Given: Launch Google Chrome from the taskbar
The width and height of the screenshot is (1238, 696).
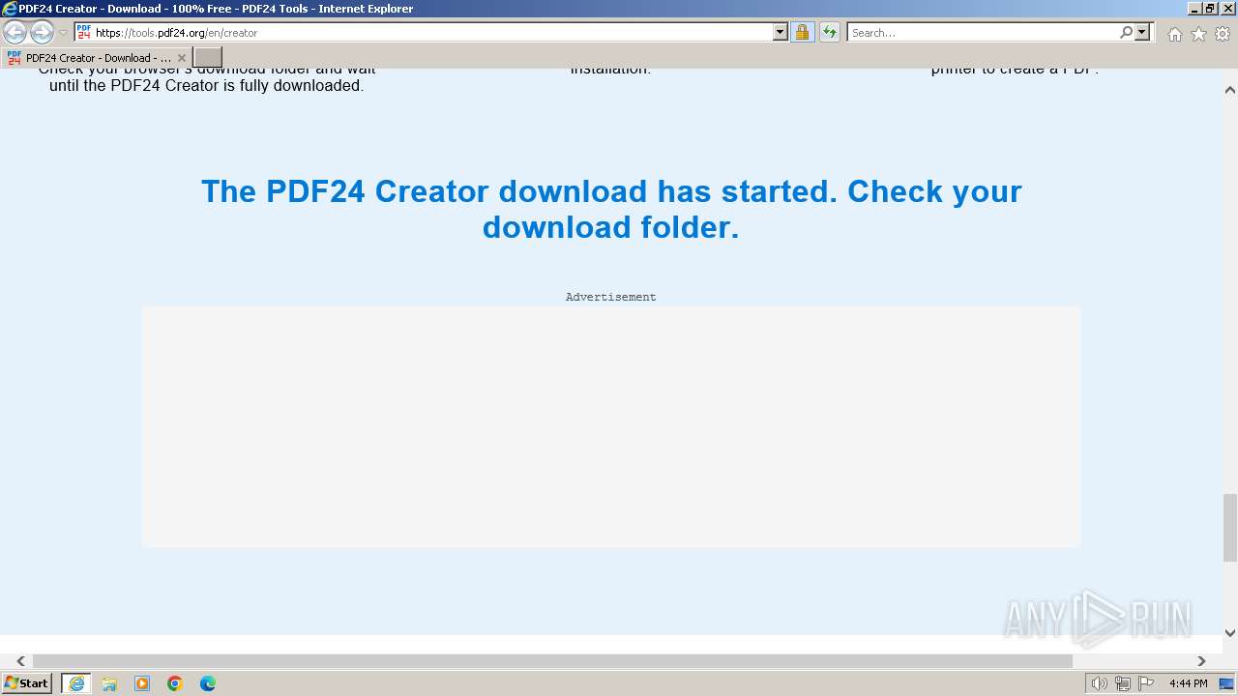Looking at the screenshot, I should click(175, 683).
